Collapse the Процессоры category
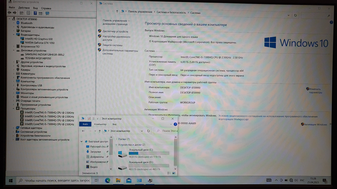Image resolution: width=337 pixels, height=189 pixels. (x=13, y=108)
